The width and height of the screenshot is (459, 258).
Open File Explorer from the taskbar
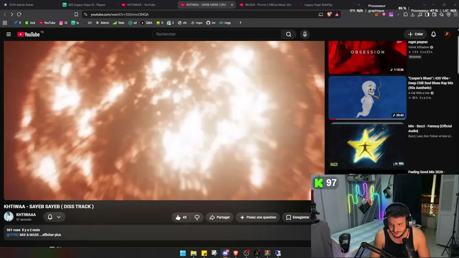pyautogui.click(x=194, y=253)
